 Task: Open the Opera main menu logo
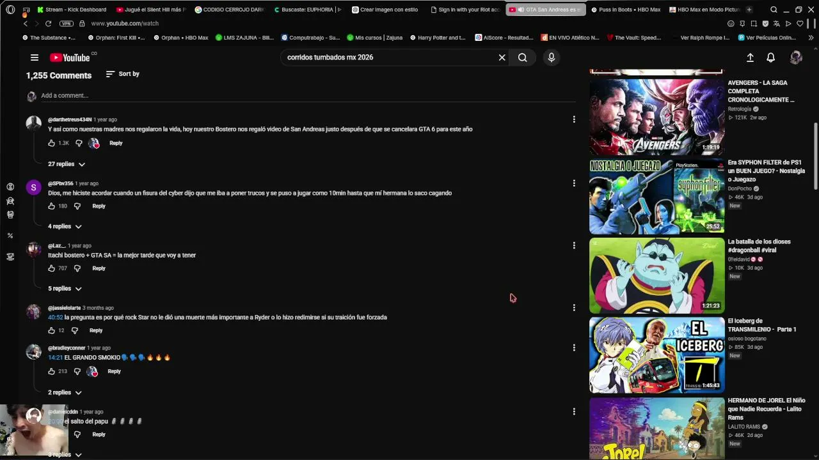10,10
